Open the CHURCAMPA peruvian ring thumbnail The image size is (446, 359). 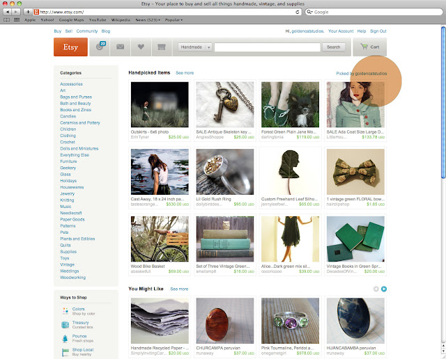coord(224,321)
